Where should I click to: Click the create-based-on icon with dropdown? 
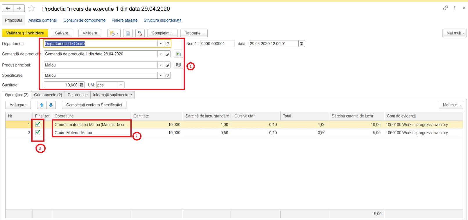pyautogui.click(x=114, y=33)
